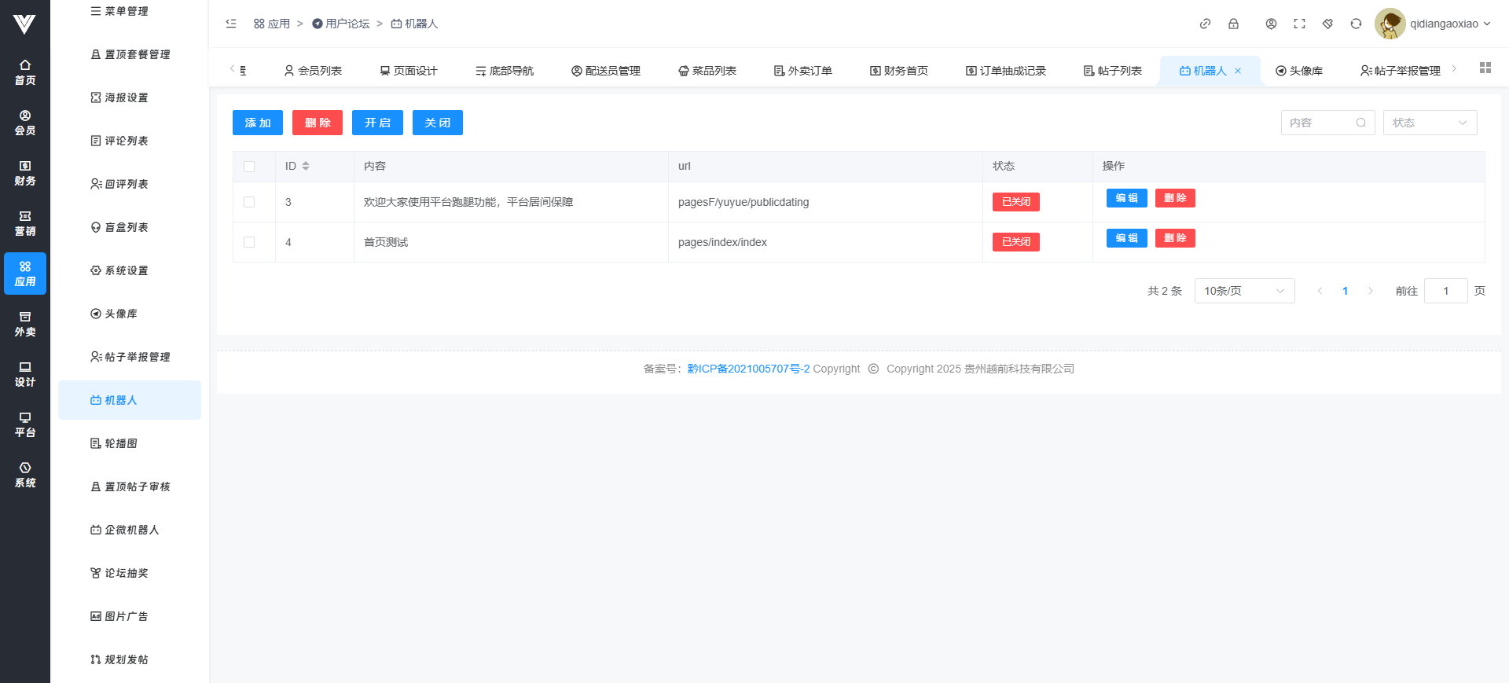Image resolution: width=1509 pixels, height=683 pixels.
Task: Click the refresh icon in top header
Action: coord(1356,24)
